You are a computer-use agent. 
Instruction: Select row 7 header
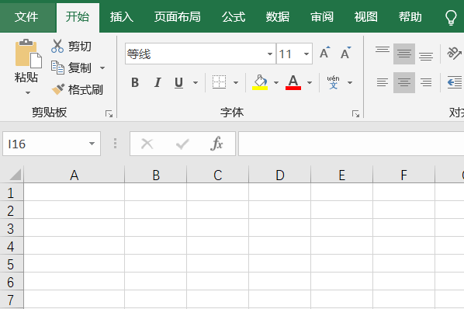pos(11,299)
